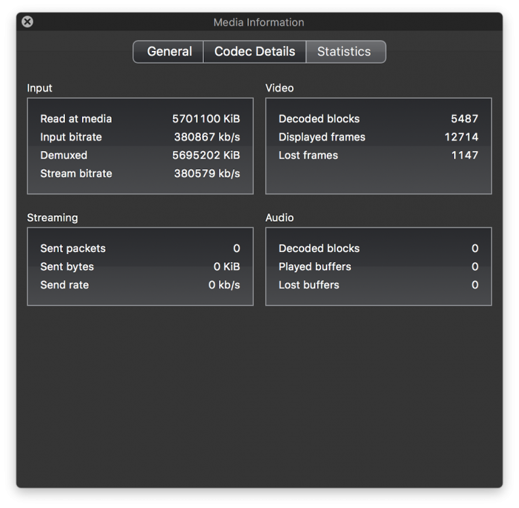Click the video Decoded blocks value 5487
The height and width of the screenshot is (508, 519).
point(464,119)
